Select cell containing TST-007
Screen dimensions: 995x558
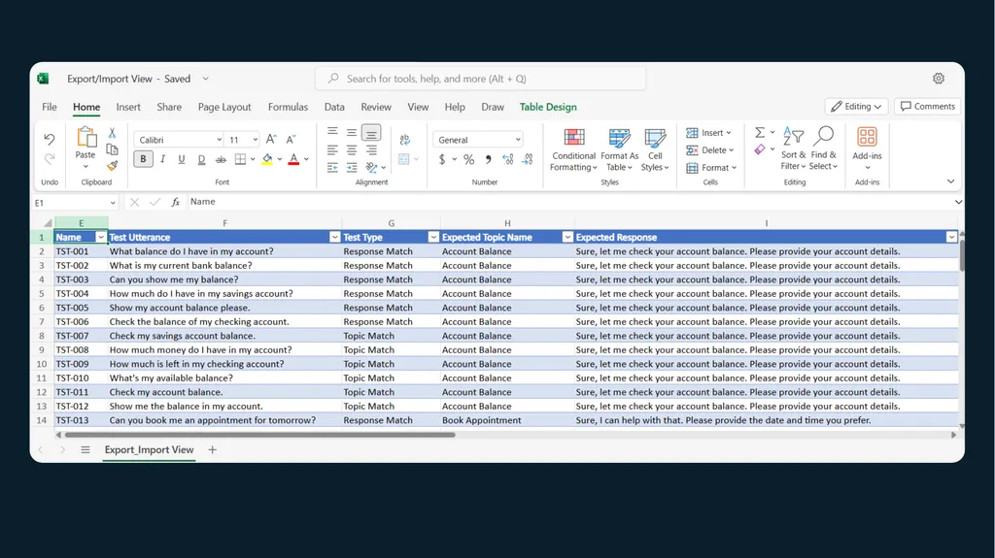pos(82,336)
